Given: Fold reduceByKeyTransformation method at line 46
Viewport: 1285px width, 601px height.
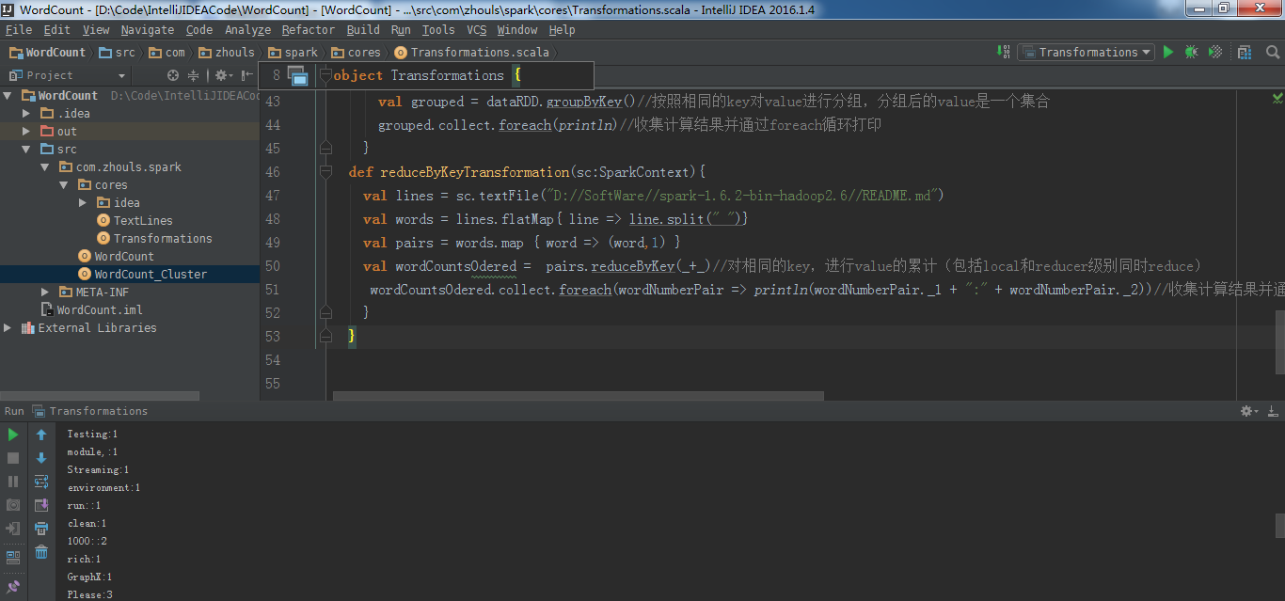Looking at the screenshot, I should pos(325,172).
